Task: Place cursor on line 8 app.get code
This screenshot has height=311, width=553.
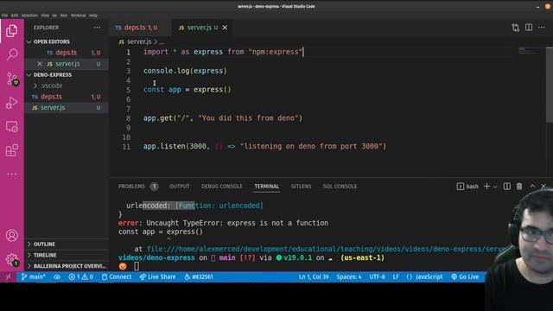Action: 223,118
